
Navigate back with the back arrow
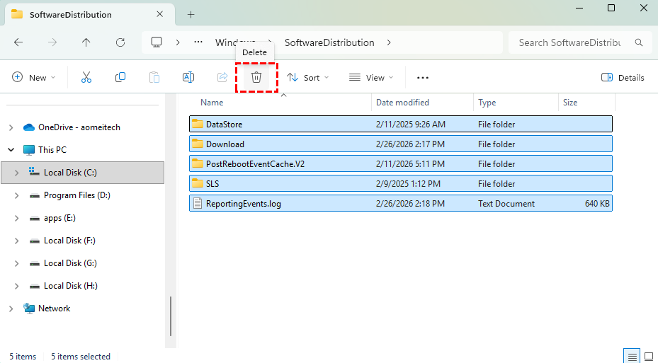(18, 42)
